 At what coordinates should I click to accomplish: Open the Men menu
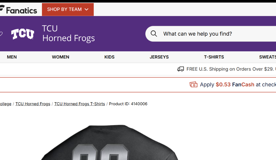point(12,57)
